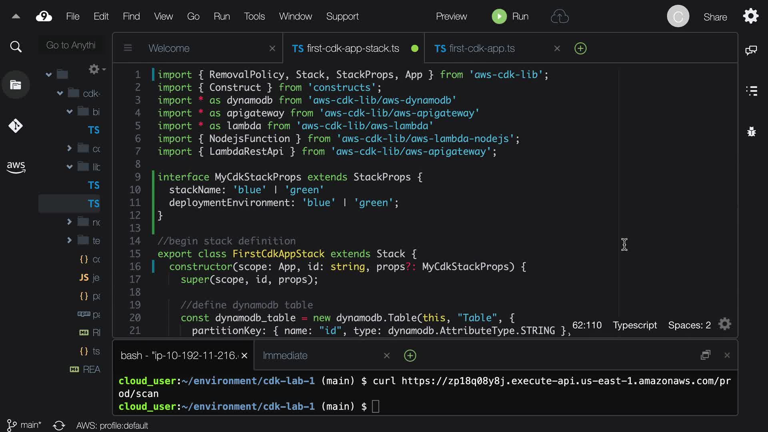Switch to the Immediate terminal tab
The height and width of the screenshot is (432, 768).
point(285,355)
